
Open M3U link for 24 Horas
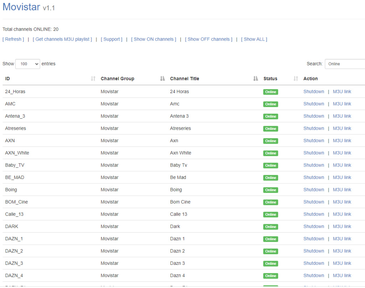(x=342, y=92)
